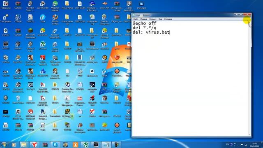Image resolution: width=263 pixels, height=148 pixels.
Task: Select the Text Speaker desktop shortcut
Action: click(x=6, y=18)
